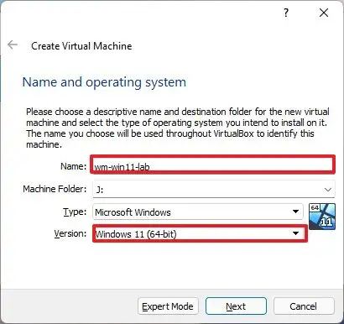This screenshot has width=344, height=324.
Task: Click the Version: label
Action: pyautogui.click(x=70, y=233)
